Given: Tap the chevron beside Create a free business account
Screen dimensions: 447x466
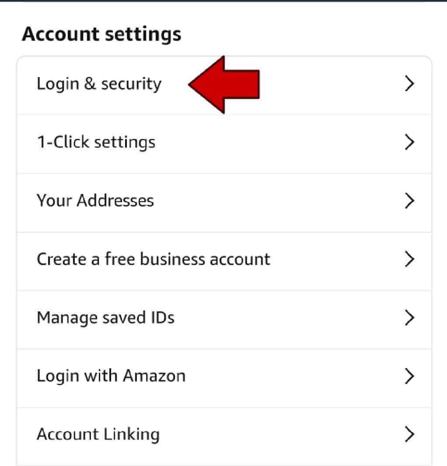Looking at the screenshot, I should pos(409,259).
